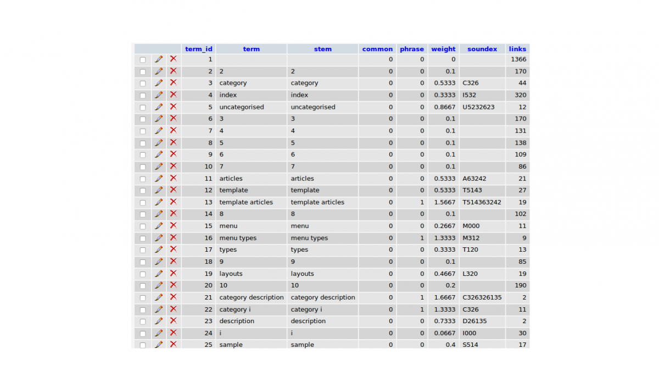Click soundex value C326326135
Image resolution: width=659 pixels, height=371 pixels.
tap(482, 297)
